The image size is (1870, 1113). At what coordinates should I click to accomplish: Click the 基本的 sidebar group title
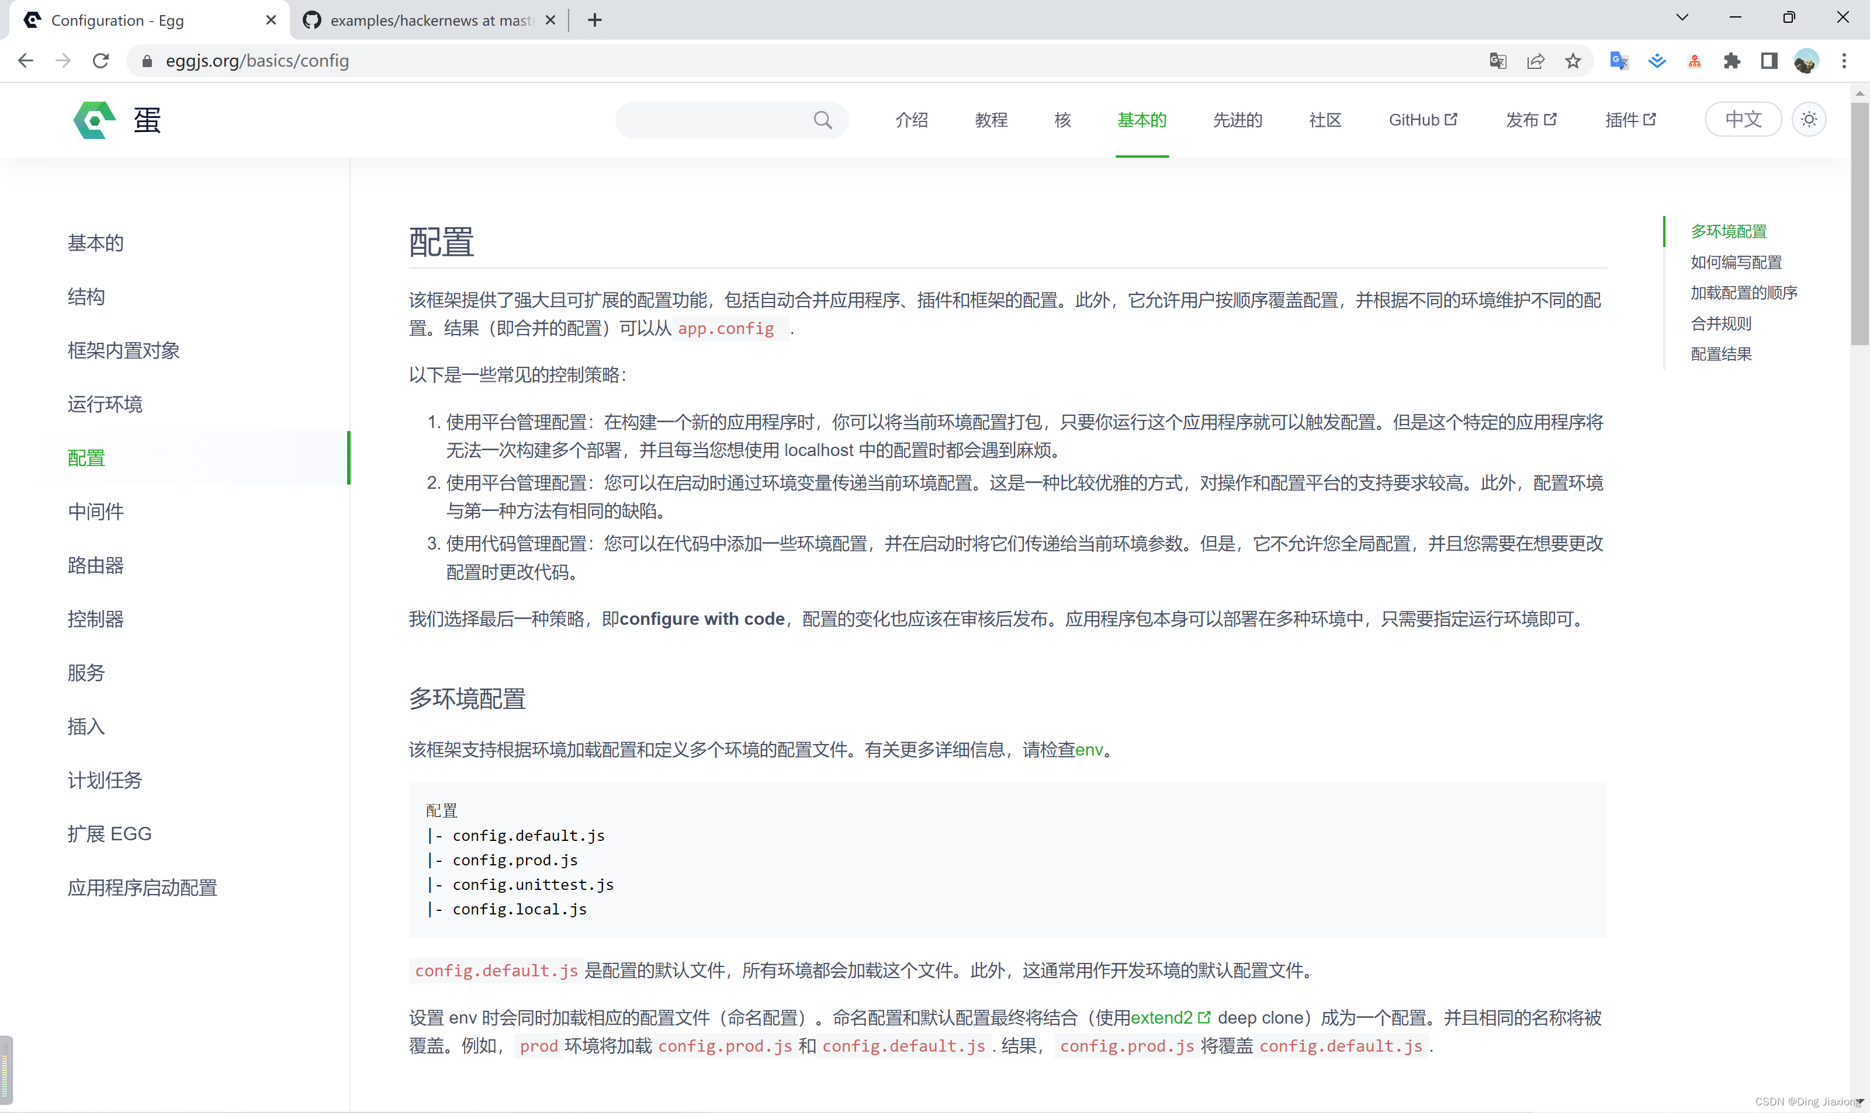tap(95, 243)
